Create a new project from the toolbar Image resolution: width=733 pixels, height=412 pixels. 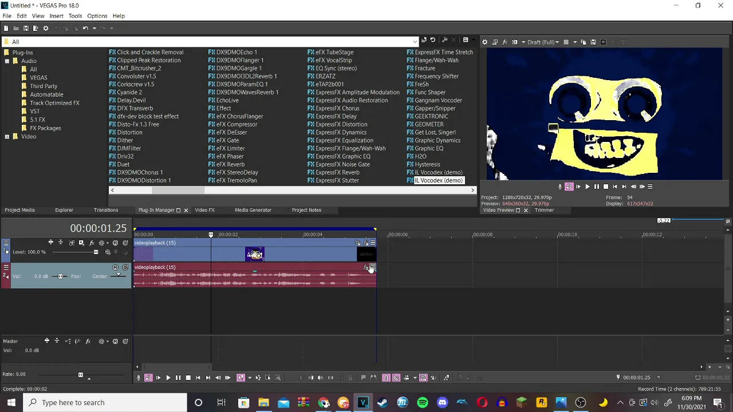click(x=6, y=28)
